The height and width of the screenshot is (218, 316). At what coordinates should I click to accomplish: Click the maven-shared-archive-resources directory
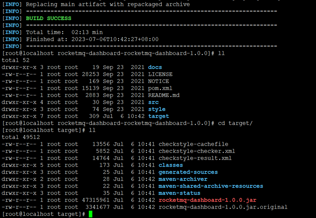point(211,186)
